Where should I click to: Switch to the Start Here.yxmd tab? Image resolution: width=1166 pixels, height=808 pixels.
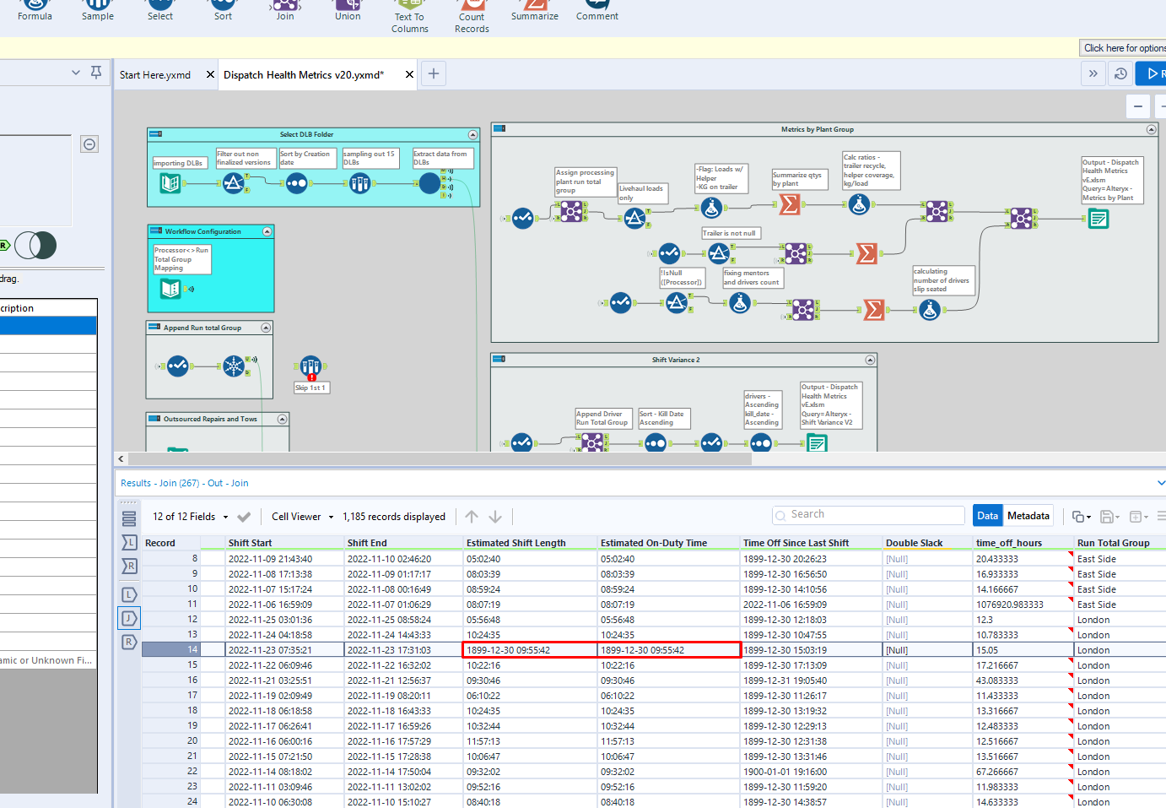click(x=155, y=75)
